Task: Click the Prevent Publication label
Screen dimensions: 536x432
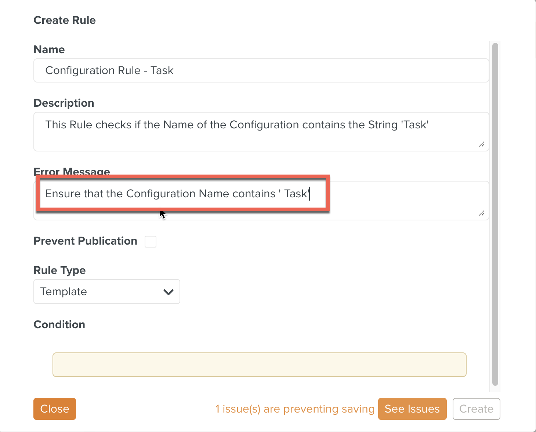Action: 85,241
